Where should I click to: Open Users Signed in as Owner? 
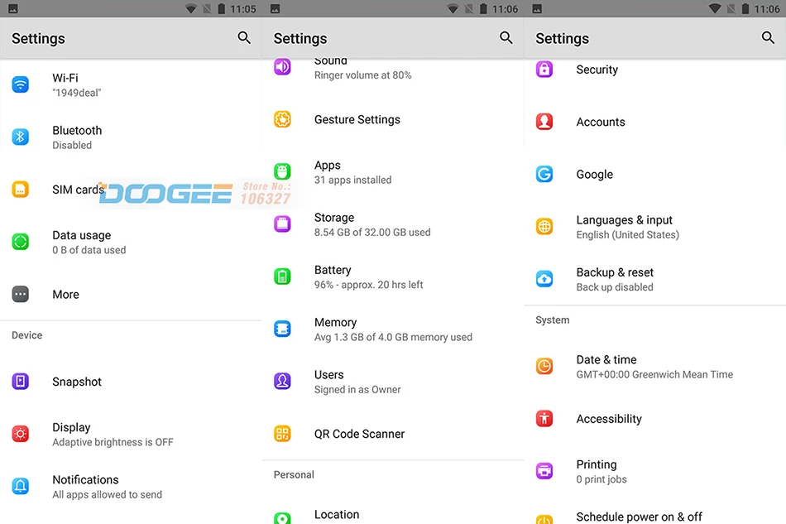pyautogui.click(x=393, y=382)
